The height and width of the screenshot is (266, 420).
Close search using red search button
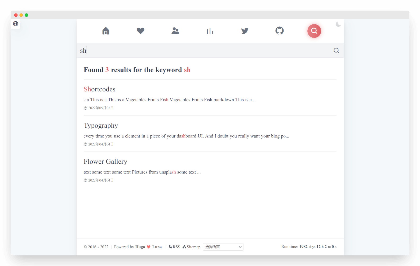314,31
